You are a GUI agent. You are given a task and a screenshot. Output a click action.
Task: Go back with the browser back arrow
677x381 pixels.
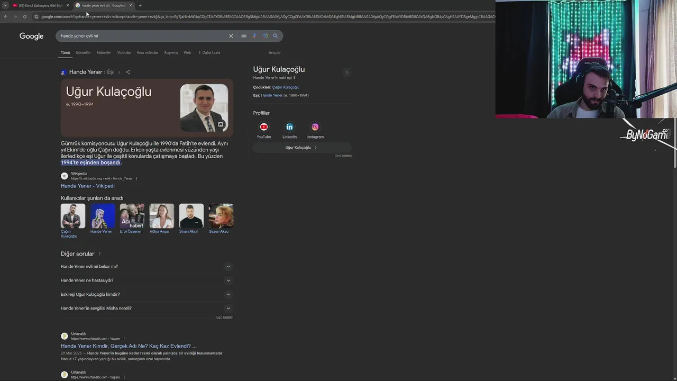(5, 16)
